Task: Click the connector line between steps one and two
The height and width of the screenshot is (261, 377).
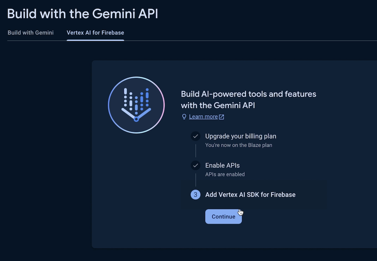Action: (196, 151)
